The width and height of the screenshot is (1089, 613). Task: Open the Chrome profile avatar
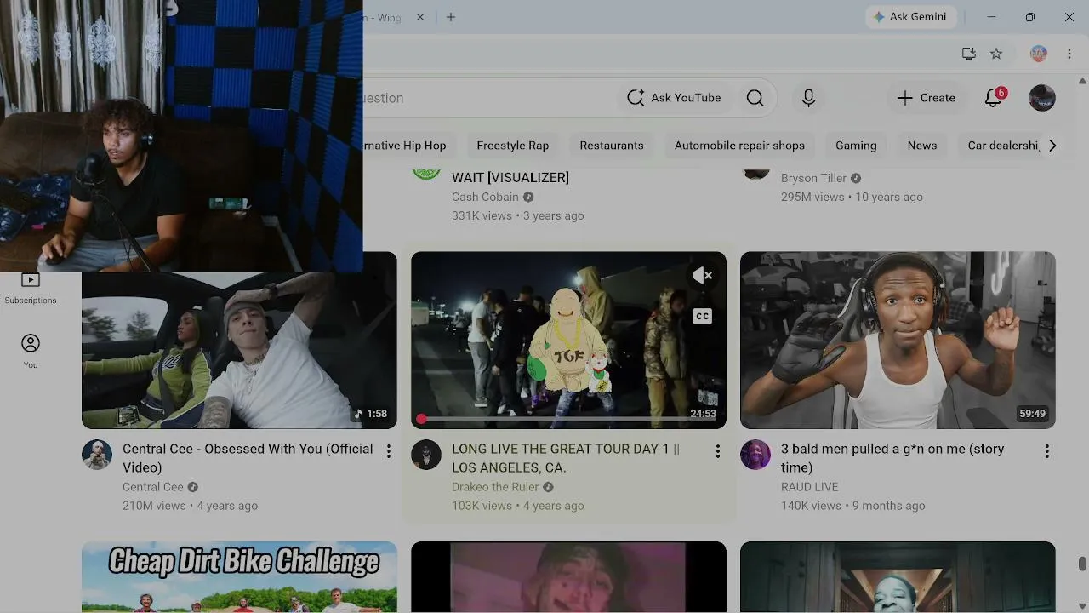pos(1038,54)
